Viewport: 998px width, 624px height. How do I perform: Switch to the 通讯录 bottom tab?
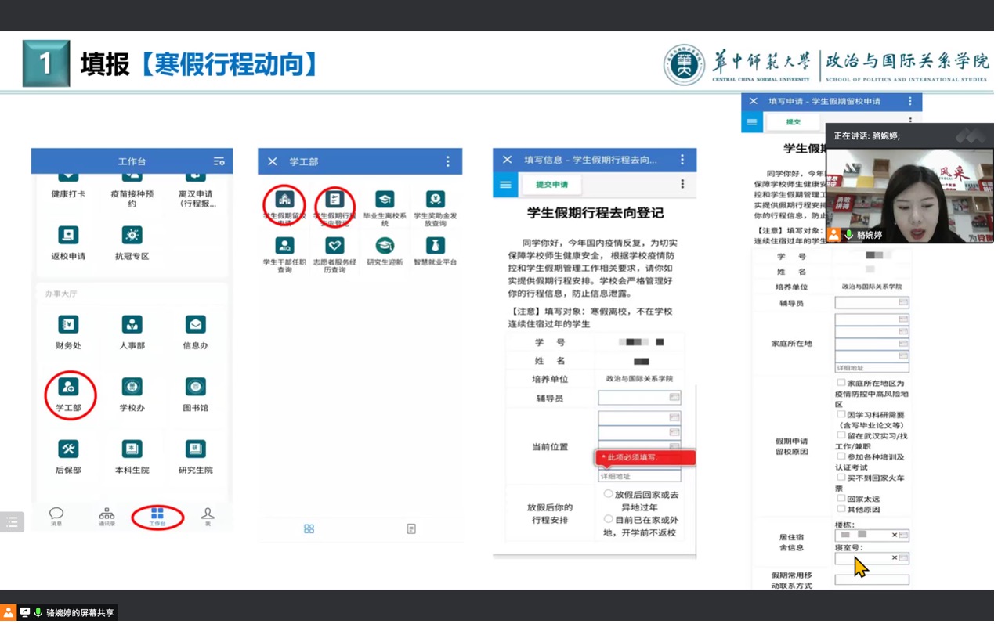point(107,517)
